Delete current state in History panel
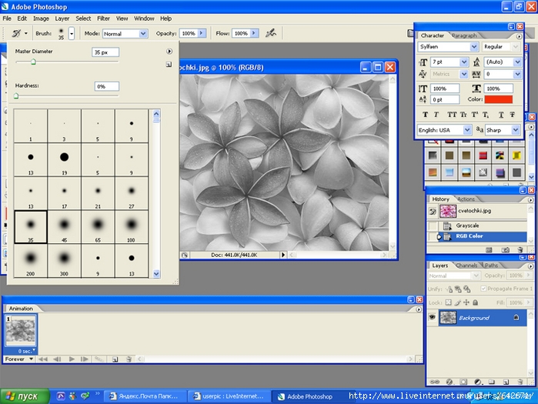The height and width of the screenshot is (404, 538). coord(520,250)
